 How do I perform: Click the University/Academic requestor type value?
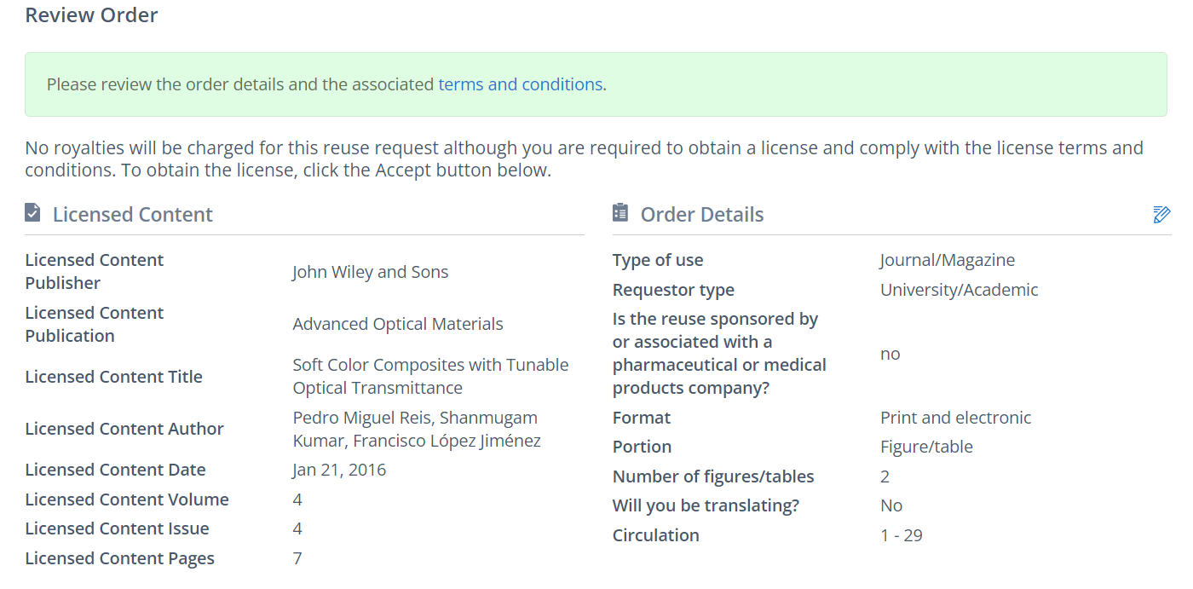point(959,290)
